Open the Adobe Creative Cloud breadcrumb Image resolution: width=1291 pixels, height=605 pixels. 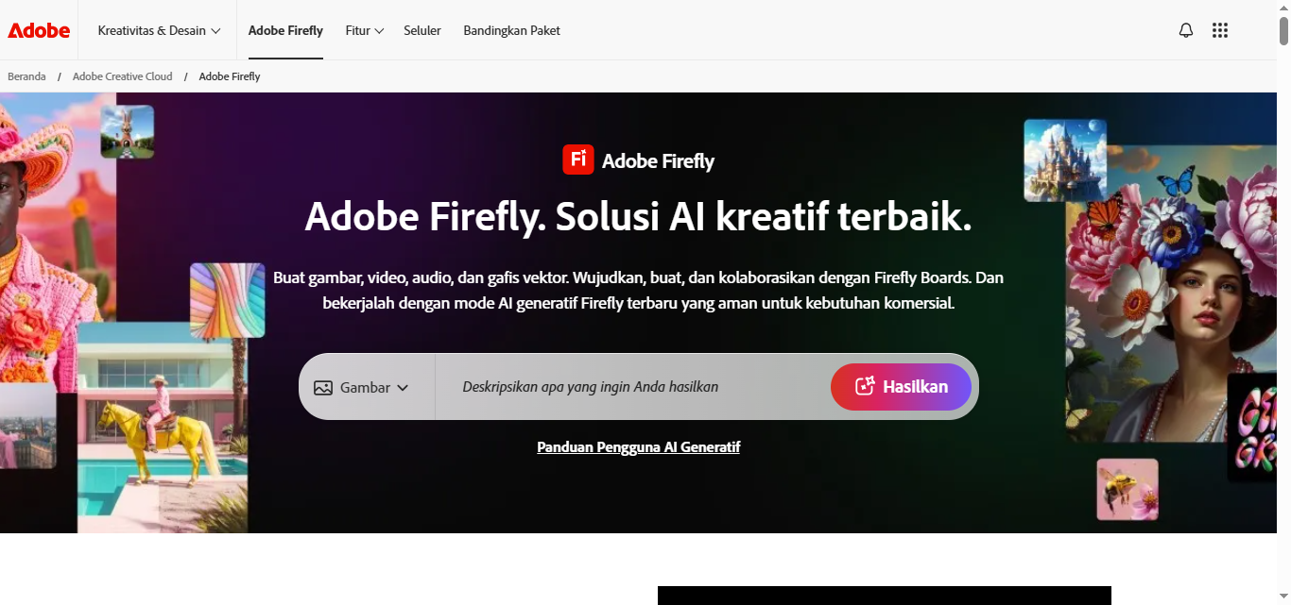(123, 76)
